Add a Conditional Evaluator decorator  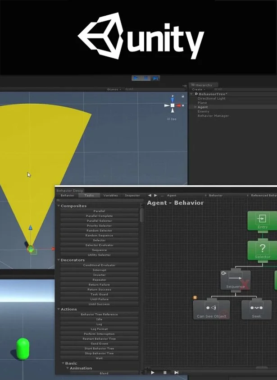(x=99, y=265)
